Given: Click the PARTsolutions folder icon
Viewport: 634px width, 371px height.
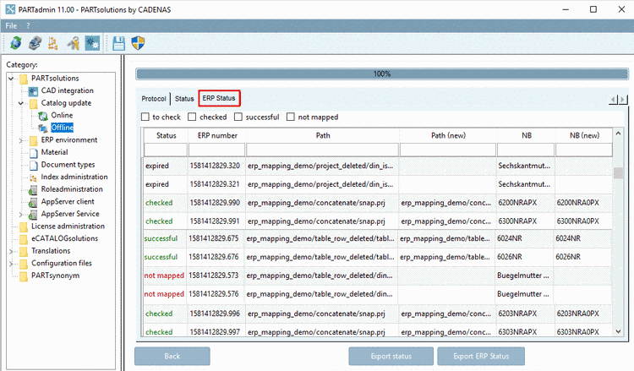Looking at the screenshot, I should [x=24, y=79].
